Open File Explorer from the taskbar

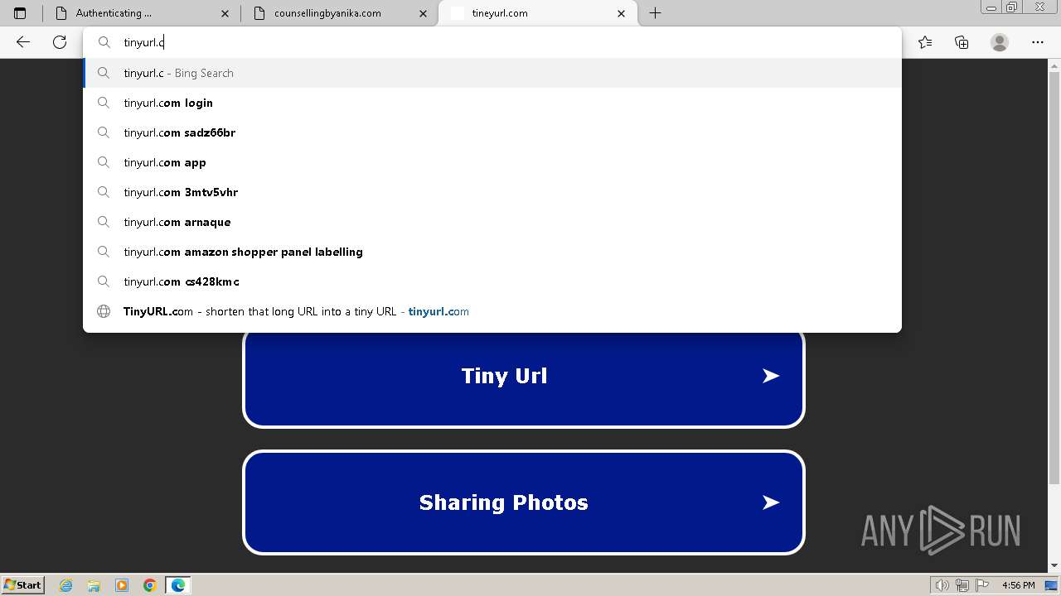(94, 585)
